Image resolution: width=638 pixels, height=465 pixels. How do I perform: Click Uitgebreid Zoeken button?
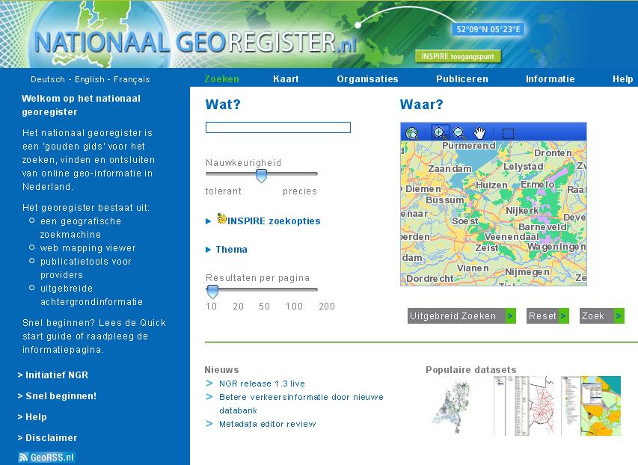pos(461,315)
